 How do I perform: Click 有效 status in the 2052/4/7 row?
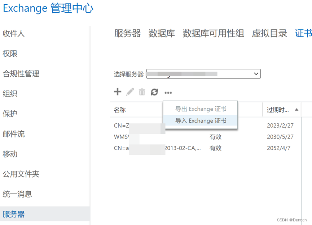(x=215, y=148)
